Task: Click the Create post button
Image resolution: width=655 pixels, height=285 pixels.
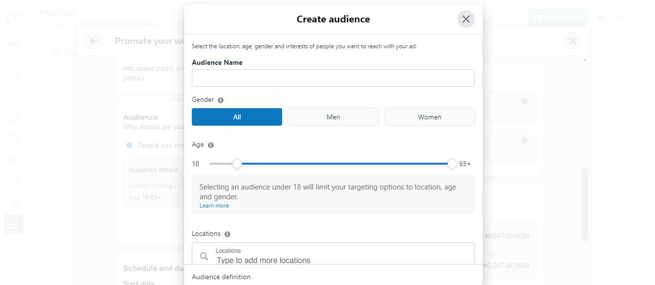Action: (x=557, y=18)
